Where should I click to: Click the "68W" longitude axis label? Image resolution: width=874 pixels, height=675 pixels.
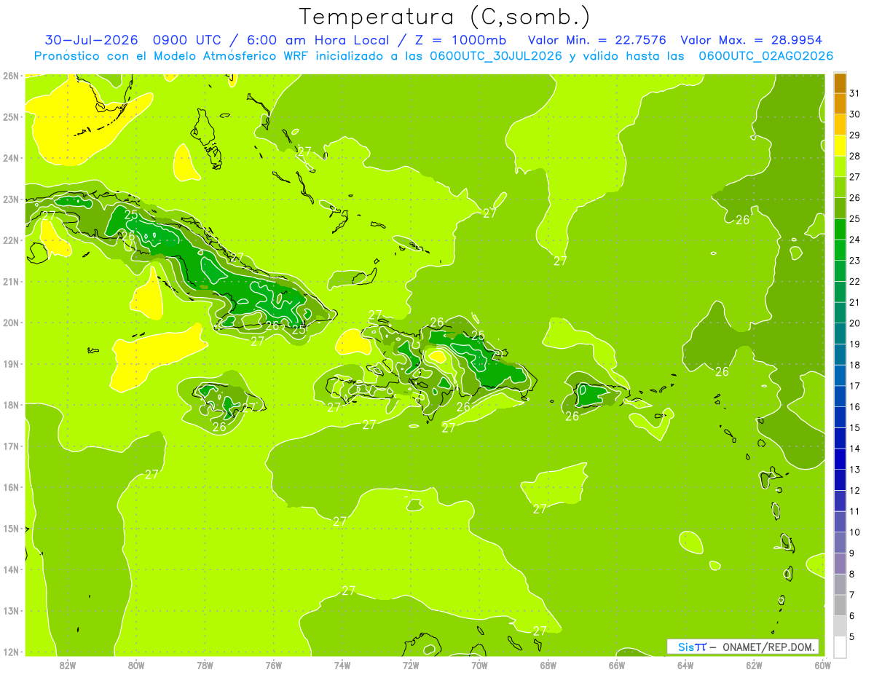548,665
